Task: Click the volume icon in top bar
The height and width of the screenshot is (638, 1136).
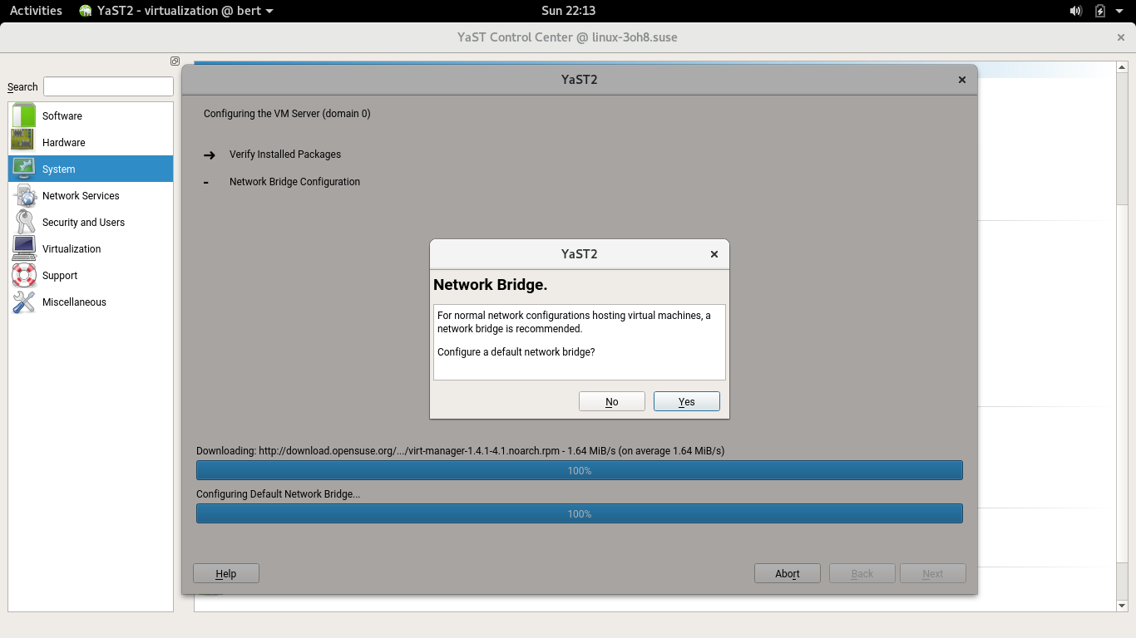Action: (x=1075, y=11)
